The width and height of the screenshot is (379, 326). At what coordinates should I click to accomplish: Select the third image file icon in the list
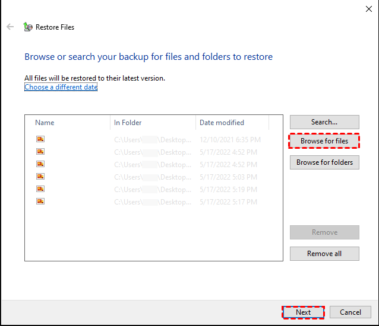[40, 164]
